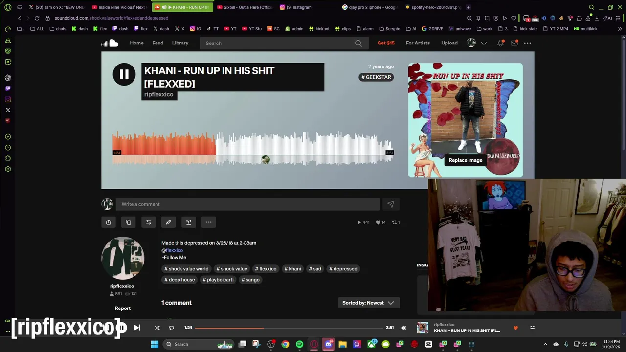Viewport: 626px width, 352px height.
Task: Open File Explorer from the taskbar
Action: (x=342, y=344)
